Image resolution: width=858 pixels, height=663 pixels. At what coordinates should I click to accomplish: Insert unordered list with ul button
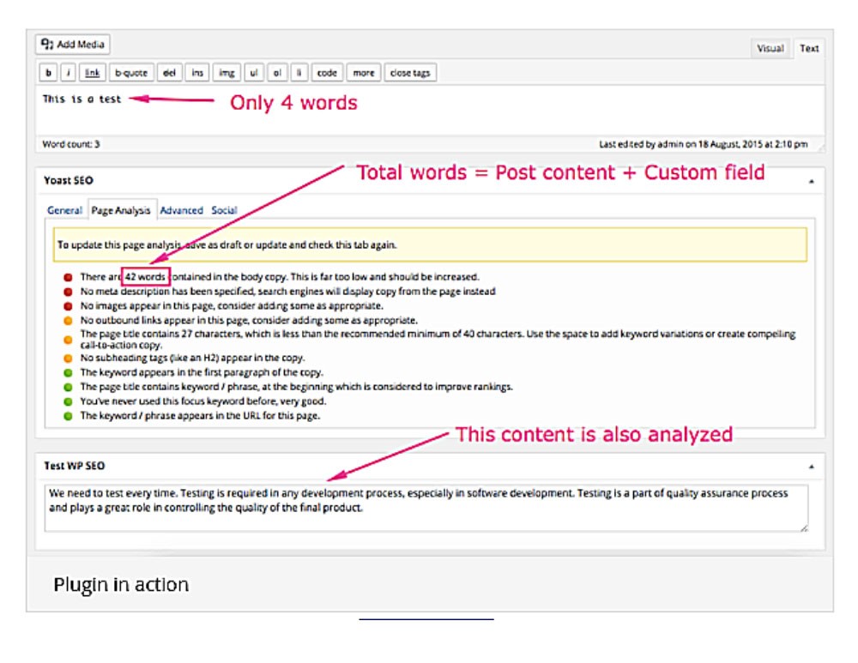click(254, 73)
